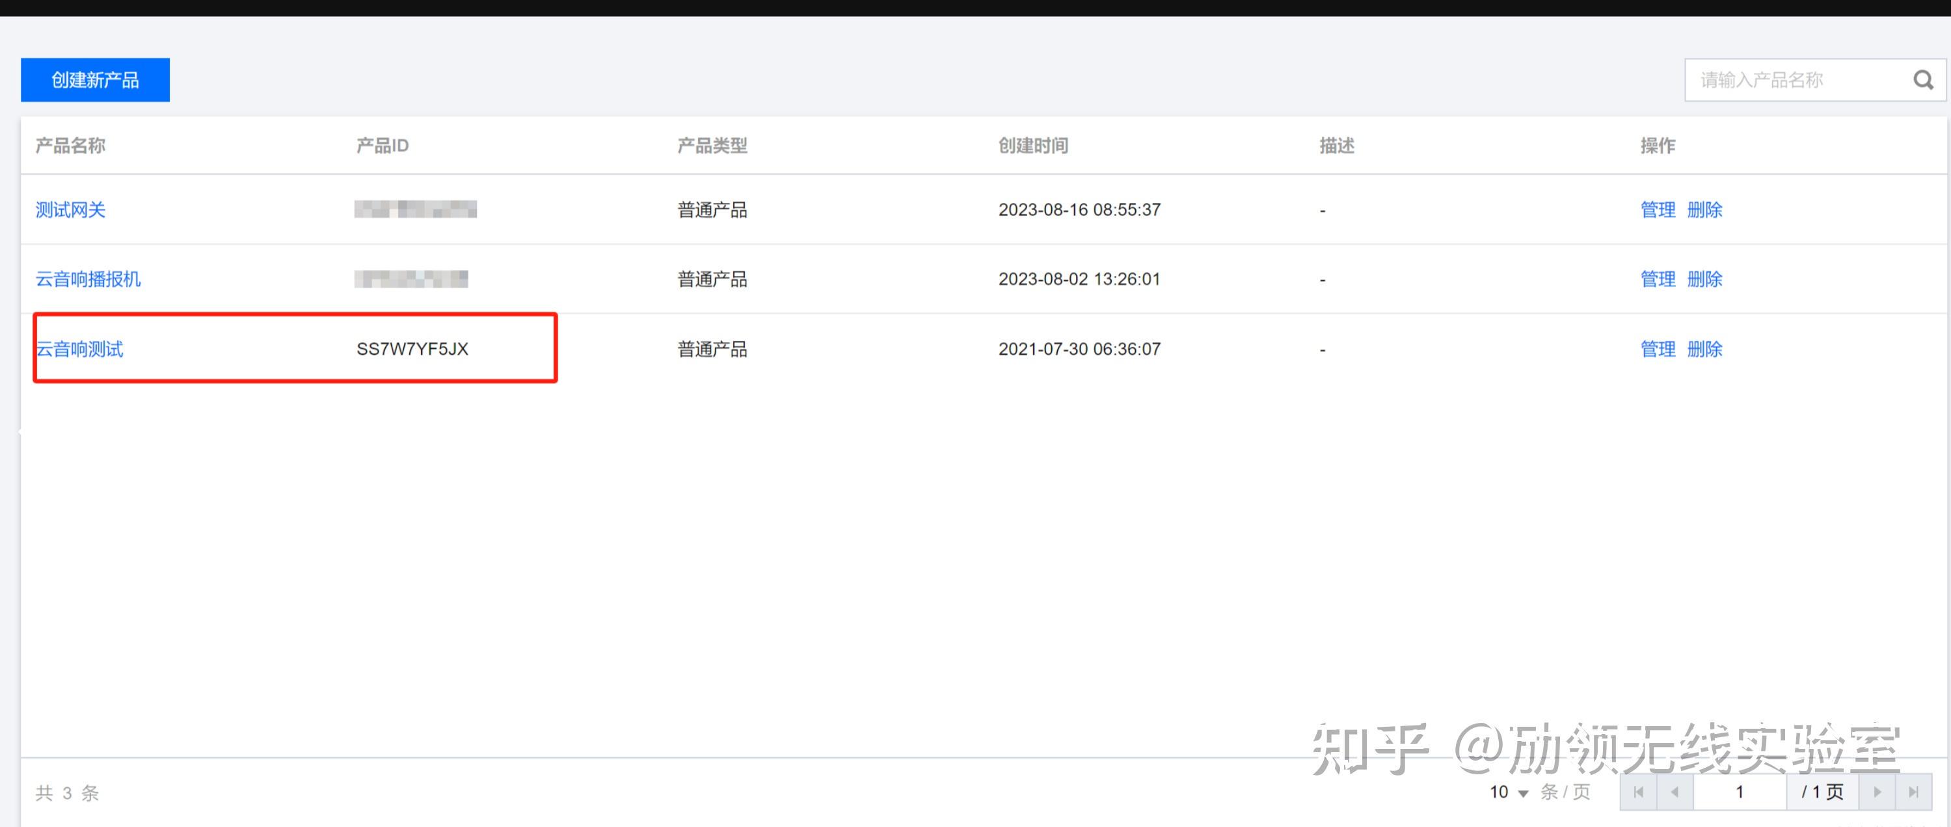Click creation time 2023-08-02 13:26:01
Viewport: 1951px width, 827px height.
coord(1079,279)
